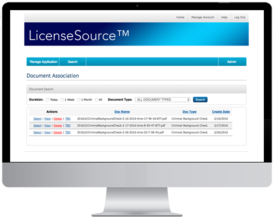Sort table by Doc Name
This screenshot has width=273, height=218.
point(122,112)
